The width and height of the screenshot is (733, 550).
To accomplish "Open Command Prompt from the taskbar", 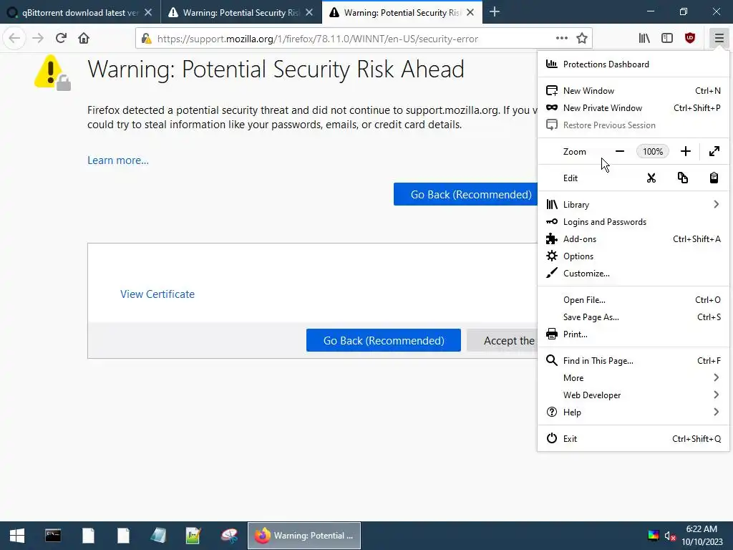I will [53, 536].
